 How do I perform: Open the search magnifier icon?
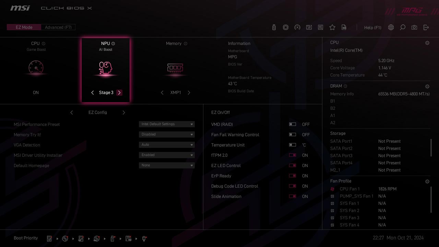pos(403,27)
